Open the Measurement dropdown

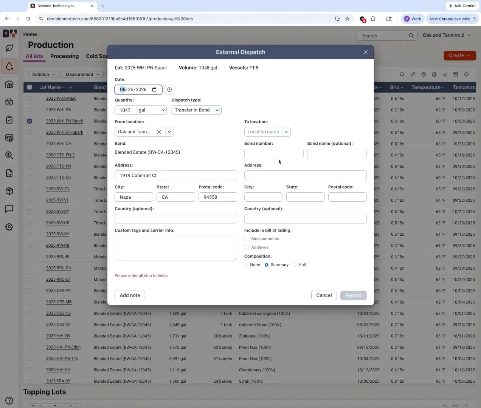pos(82,74)
